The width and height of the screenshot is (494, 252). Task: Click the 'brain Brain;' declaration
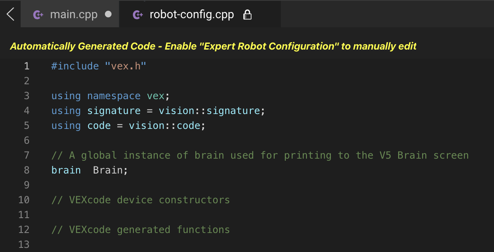(90, 170)
